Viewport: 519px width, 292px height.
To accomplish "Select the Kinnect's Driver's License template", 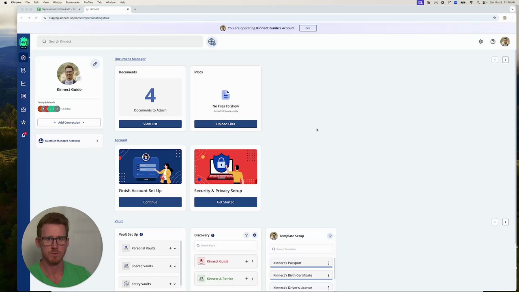I will [x=301, y=288].
